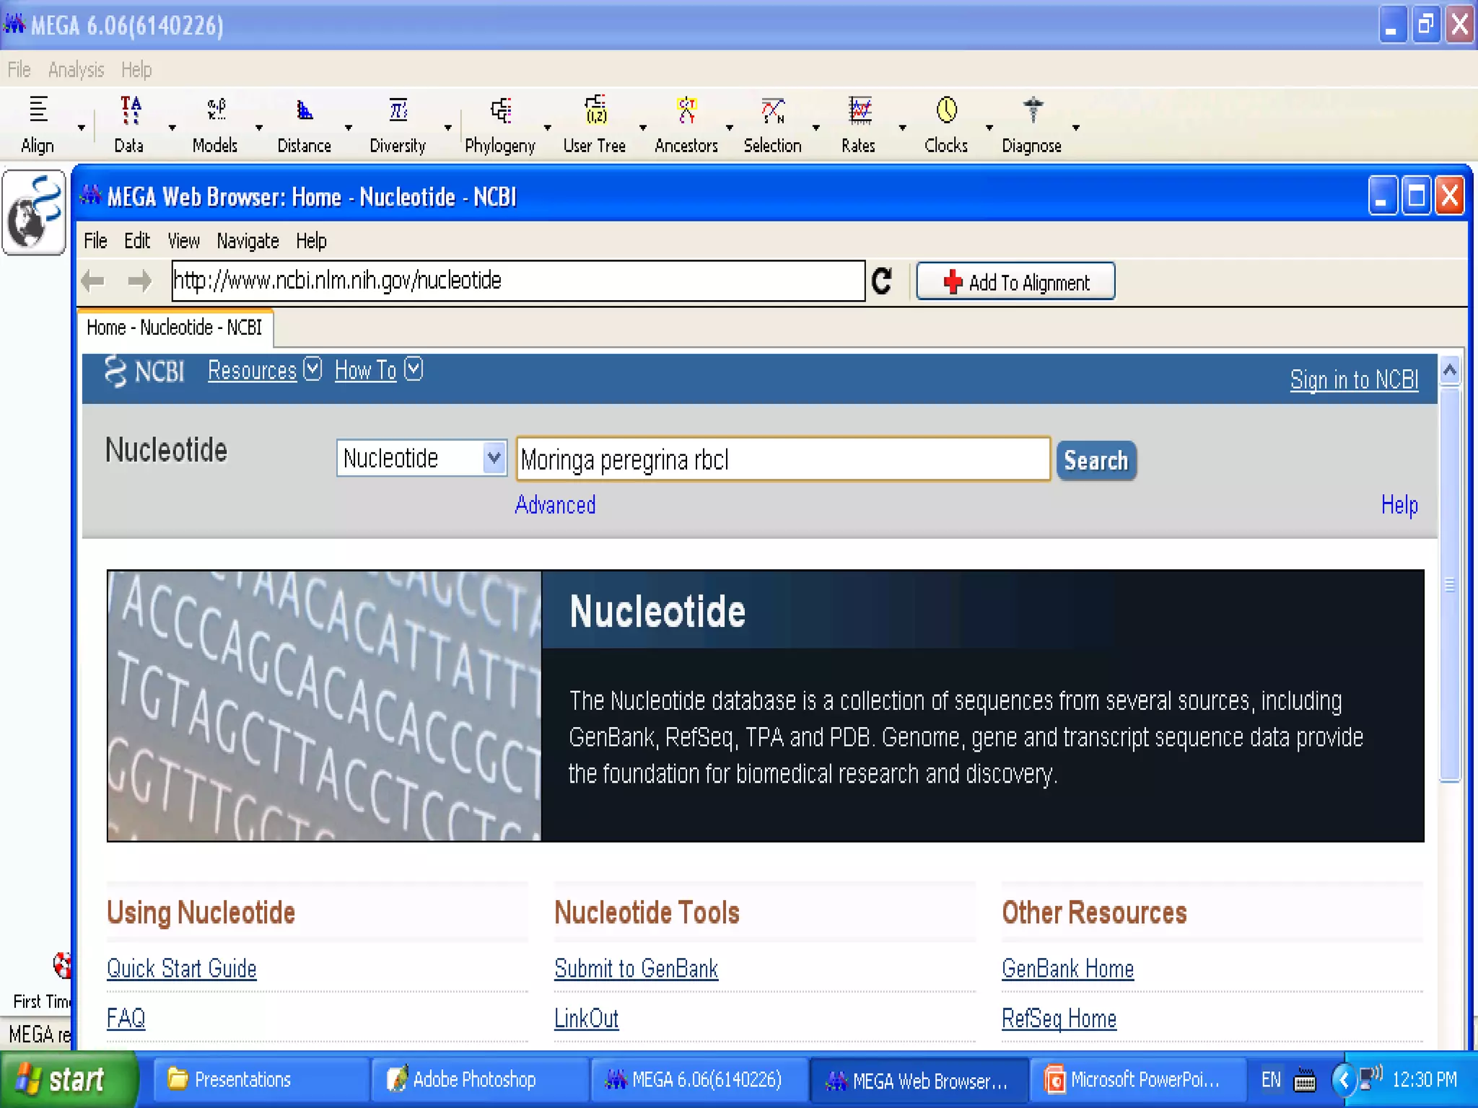Open the browser Edit menu
The height and width of the screenshot is (1108, 1478).
coord(136,241)
